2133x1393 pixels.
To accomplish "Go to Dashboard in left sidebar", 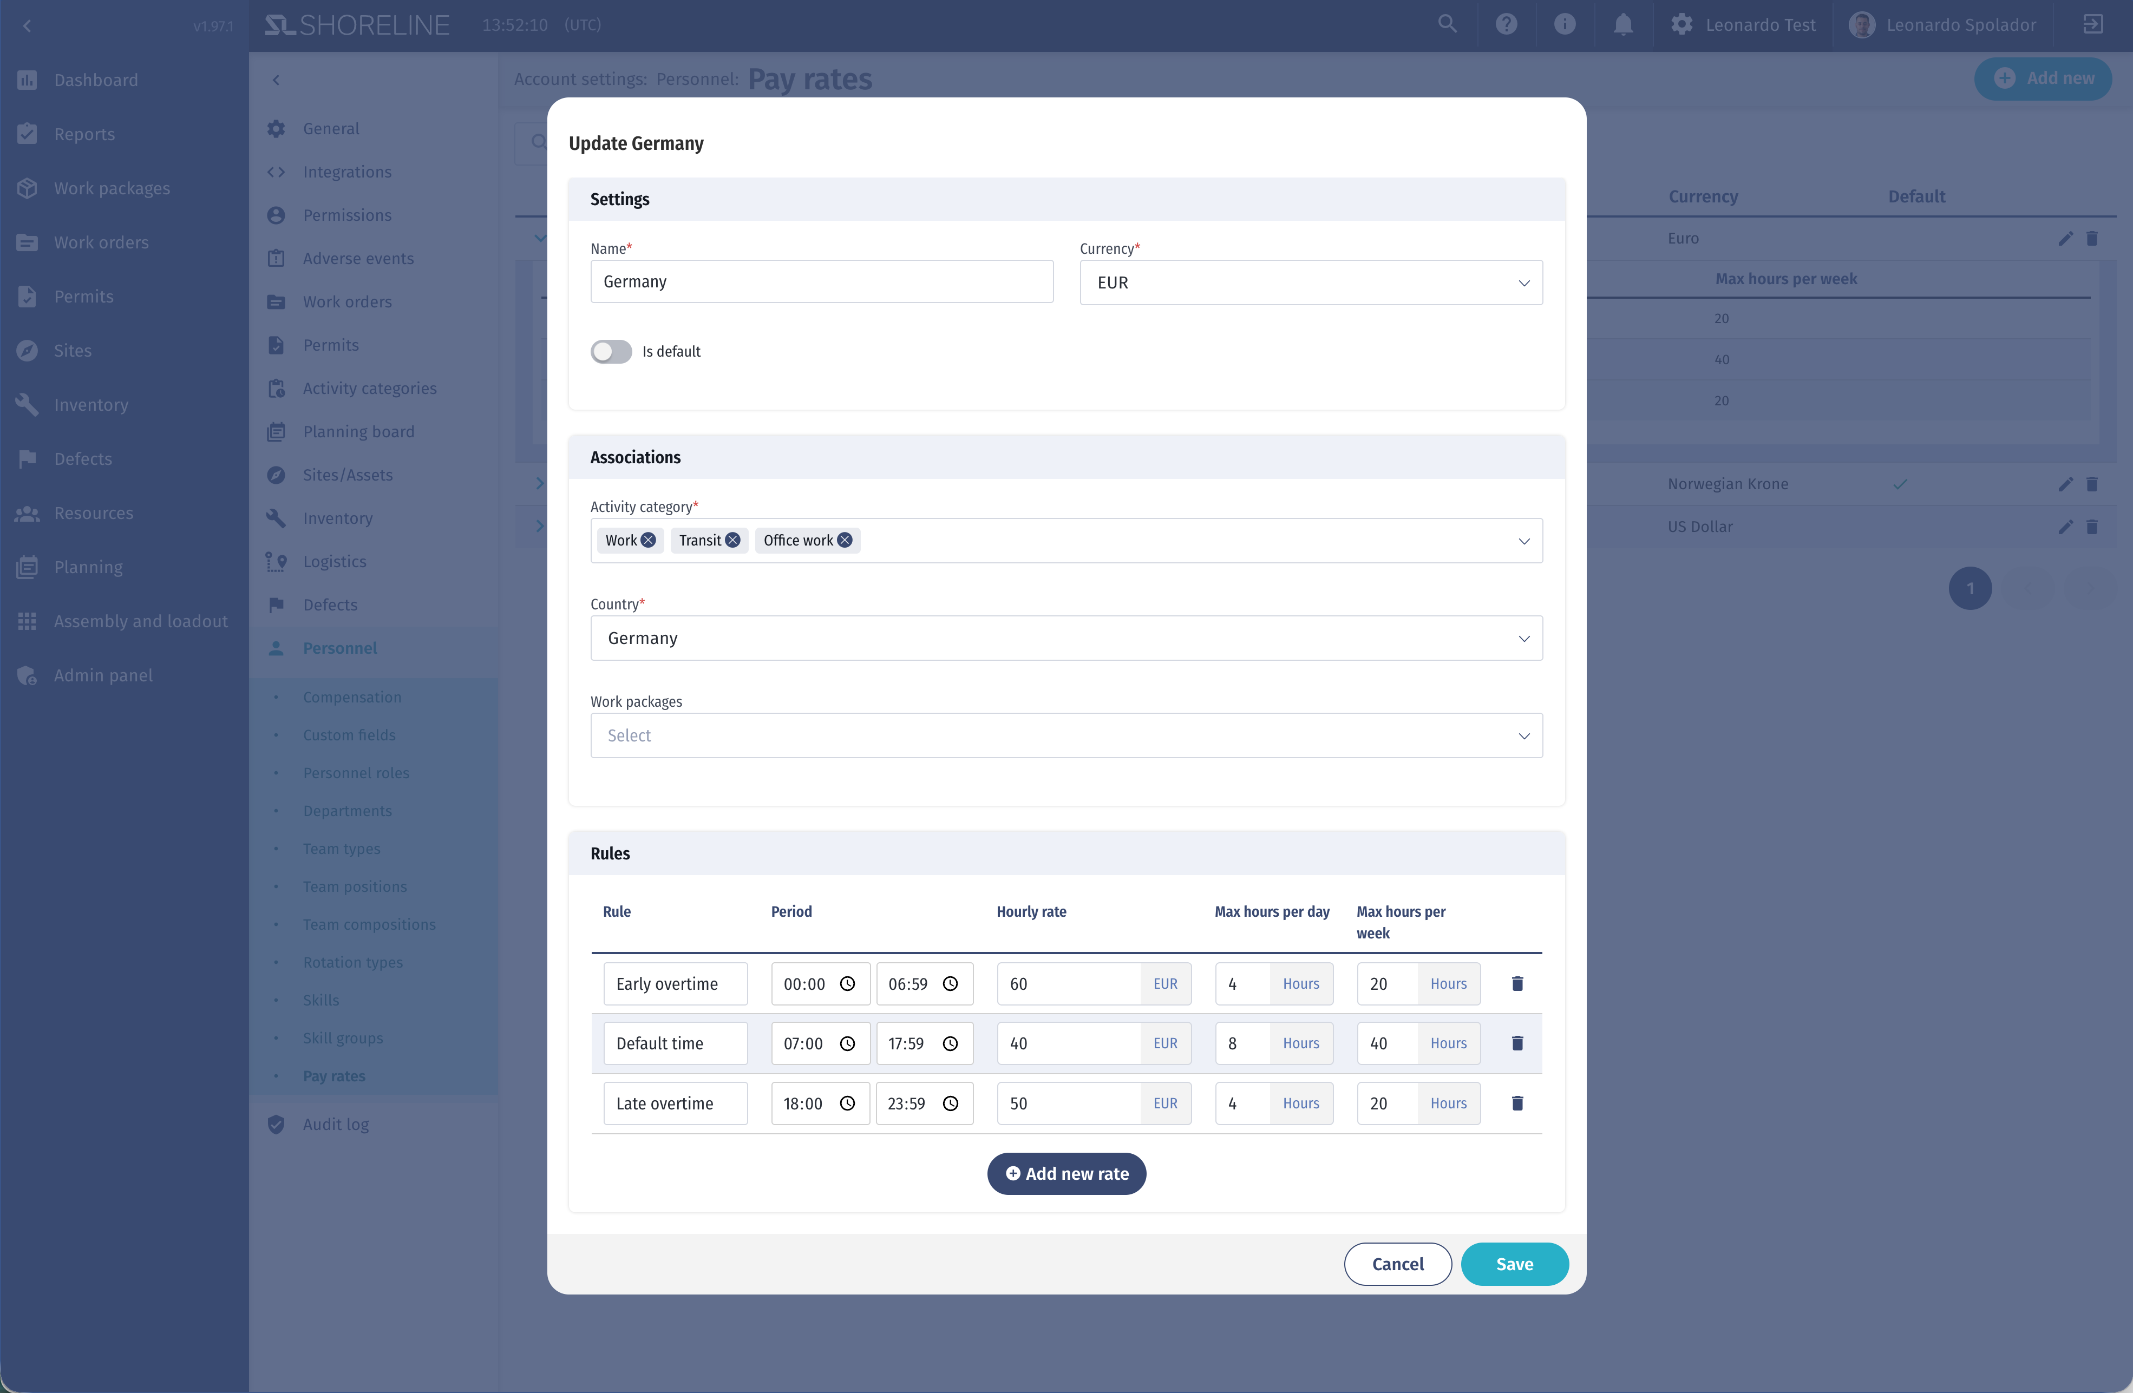I will (96, 80).
